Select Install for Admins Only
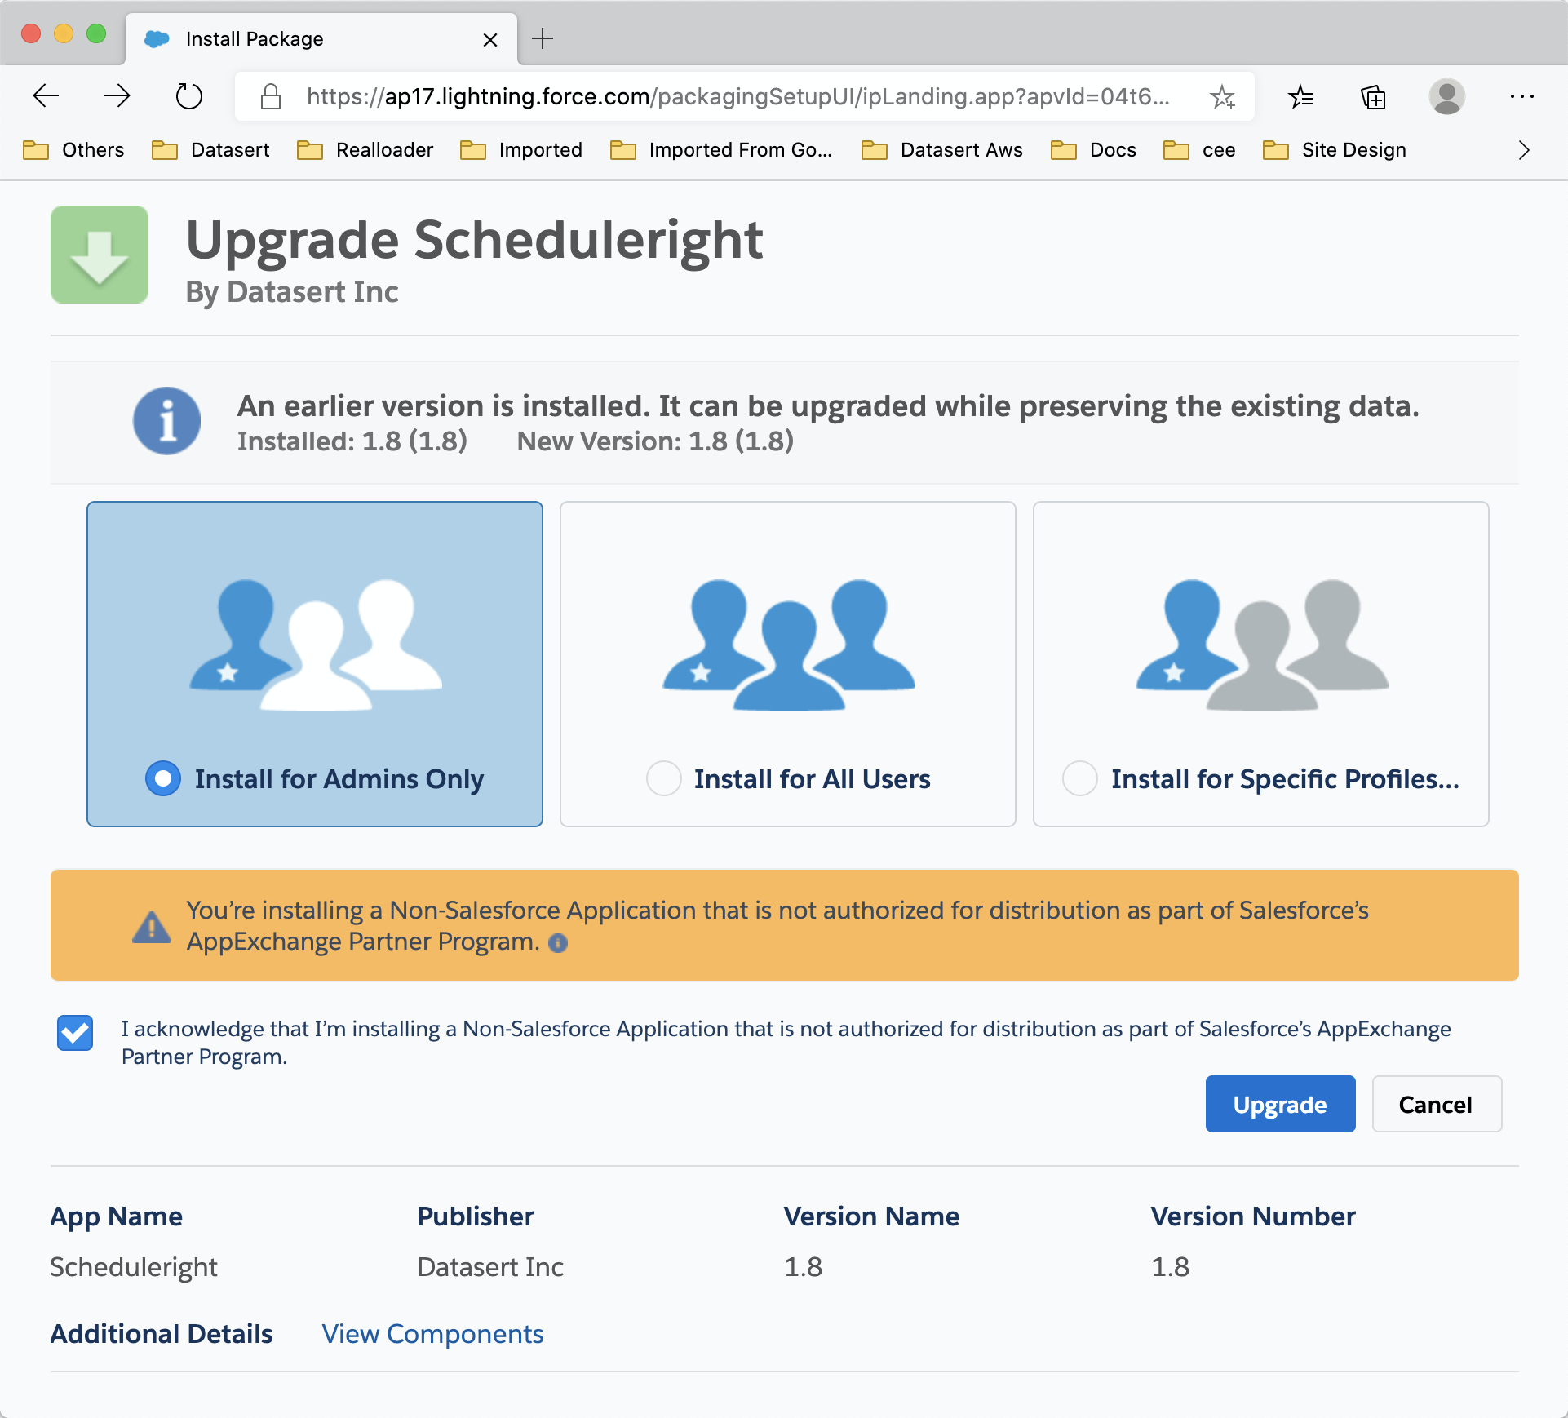This screenshot has height=1418, width=1568. [163, 778]
